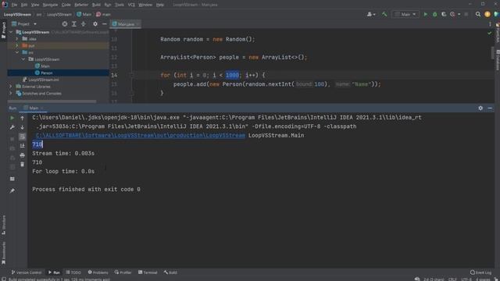Clear all console output with trash icon
Image resolution: width=500 pixels, height=281 pixels.
pos(23,165)
